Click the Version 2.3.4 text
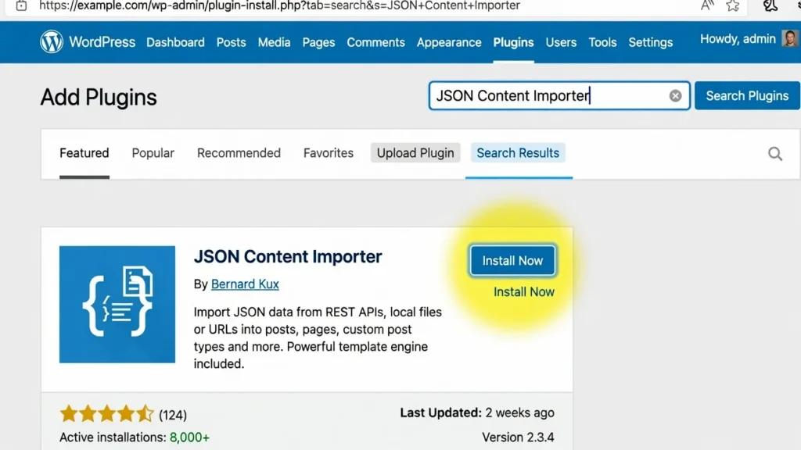The height and width of the screenshot is (450, 801). pyautogui.click(x=518, y=437)
